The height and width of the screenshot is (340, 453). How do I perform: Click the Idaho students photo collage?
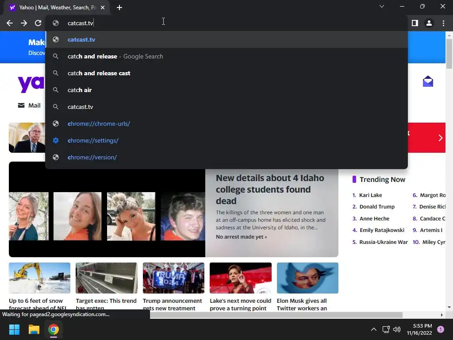(107, 213)
